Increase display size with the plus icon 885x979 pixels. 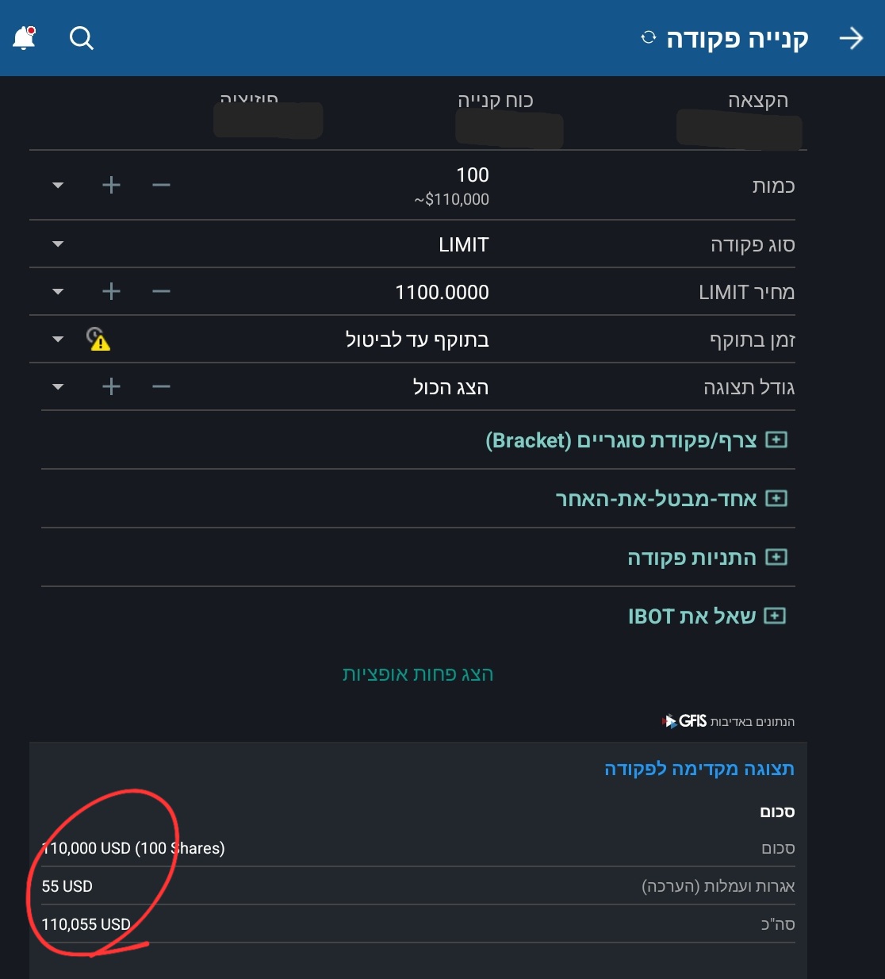click(x=111, y=387)
